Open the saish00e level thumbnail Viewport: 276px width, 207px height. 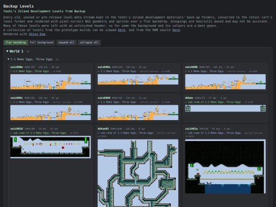tap(51, 82)
